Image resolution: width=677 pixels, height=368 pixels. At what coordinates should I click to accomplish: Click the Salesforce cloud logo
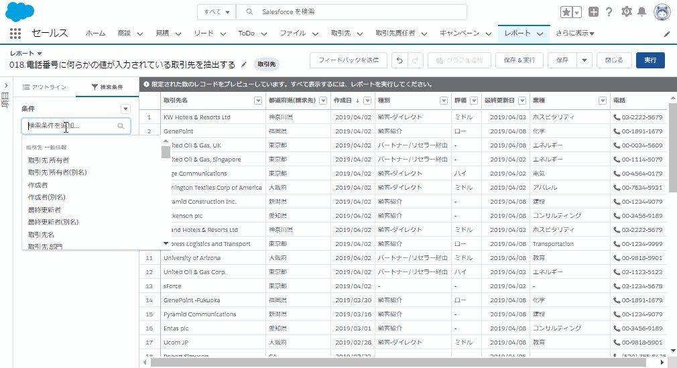pyautogui.click(x=20, y=11)
